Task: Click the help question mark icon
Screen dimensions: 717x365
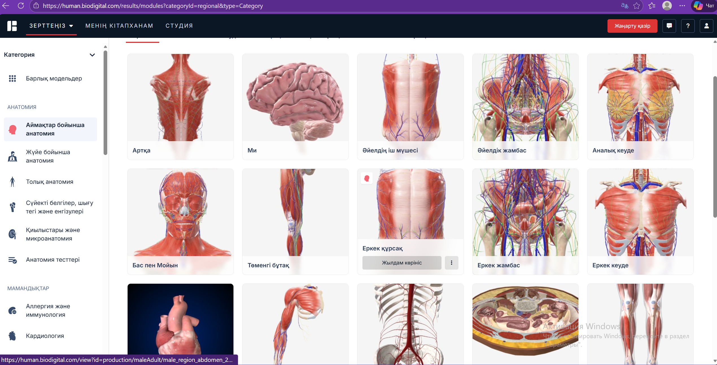Action: (x=688, y=26)
